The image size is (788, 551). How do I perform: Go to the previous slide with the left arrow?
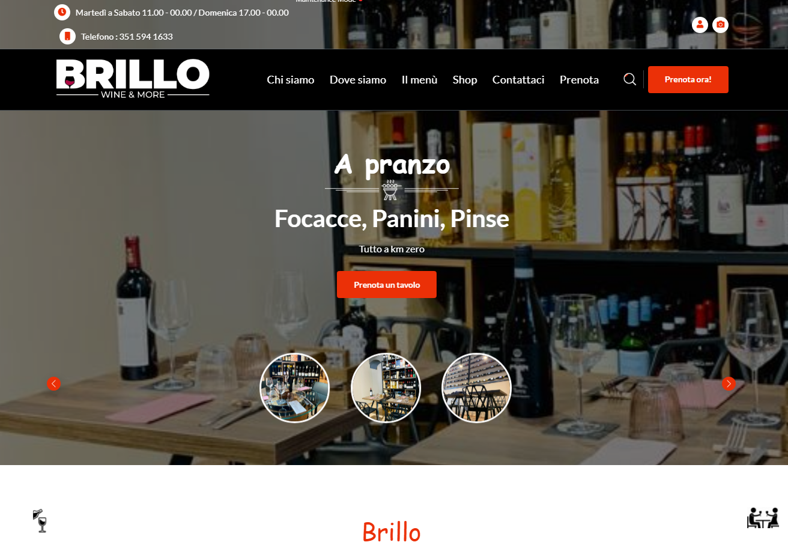[x=53, y=383]
